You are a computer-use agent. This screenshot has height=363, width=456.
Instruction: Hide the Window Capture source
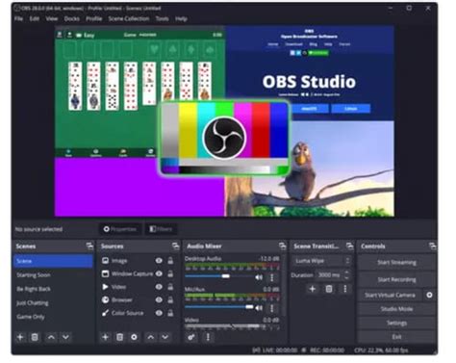click(x=159, y=273)
